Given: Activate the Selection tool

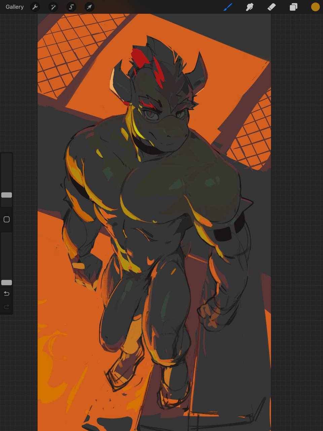Looking at the screenshot, I should point(71,7).
